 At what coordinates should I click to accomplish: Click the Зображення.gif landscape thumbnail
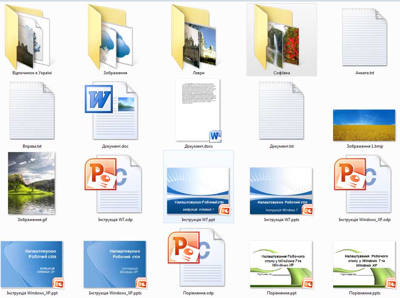pyautogui.click(x=31, y=183)
